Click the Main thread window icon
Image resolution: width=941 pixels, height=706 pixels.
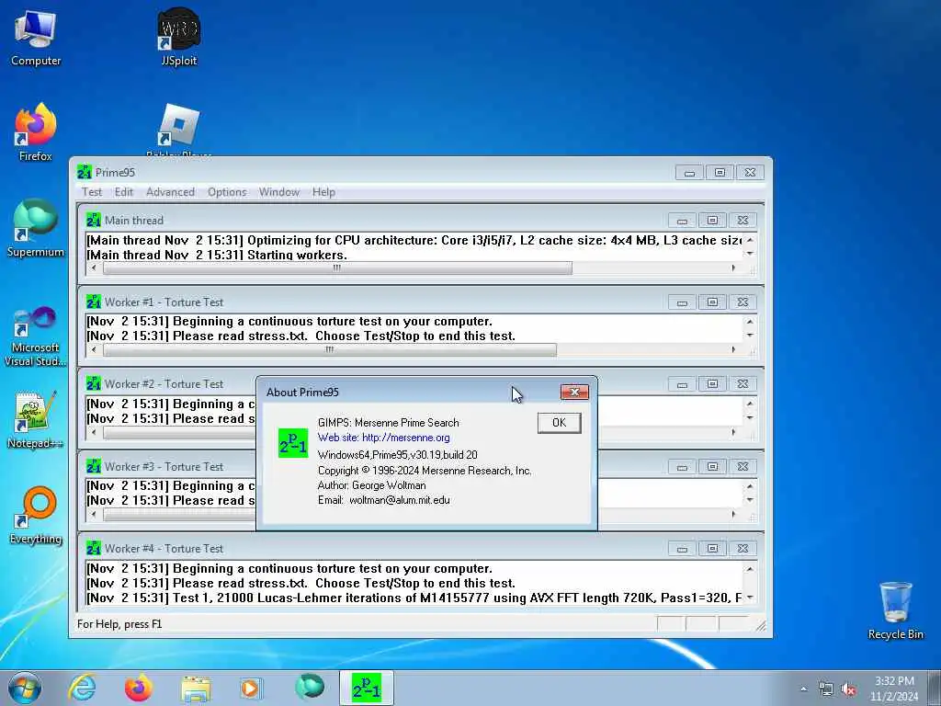[94, 221]
